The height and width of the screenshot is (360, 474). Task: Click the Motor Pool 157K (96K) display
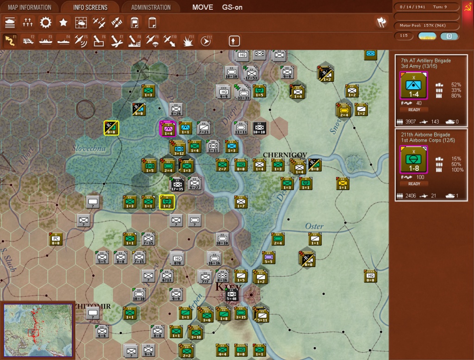(426, 25)
